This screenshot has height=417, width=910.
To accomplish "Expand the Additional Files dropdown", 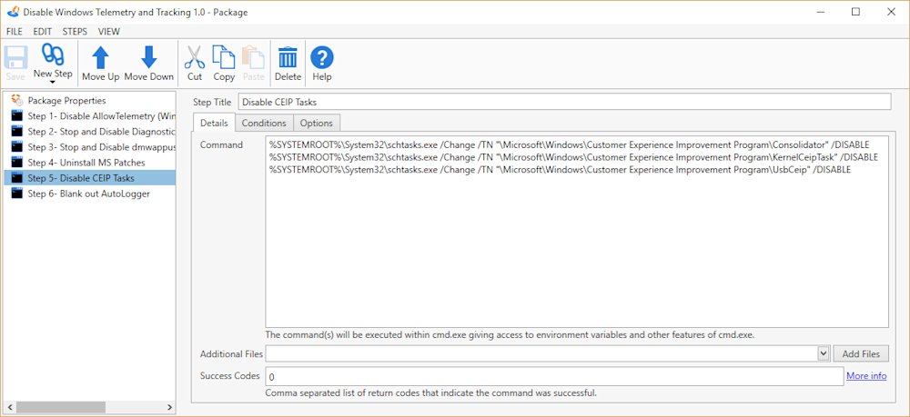I will click(x=823, y=353).
